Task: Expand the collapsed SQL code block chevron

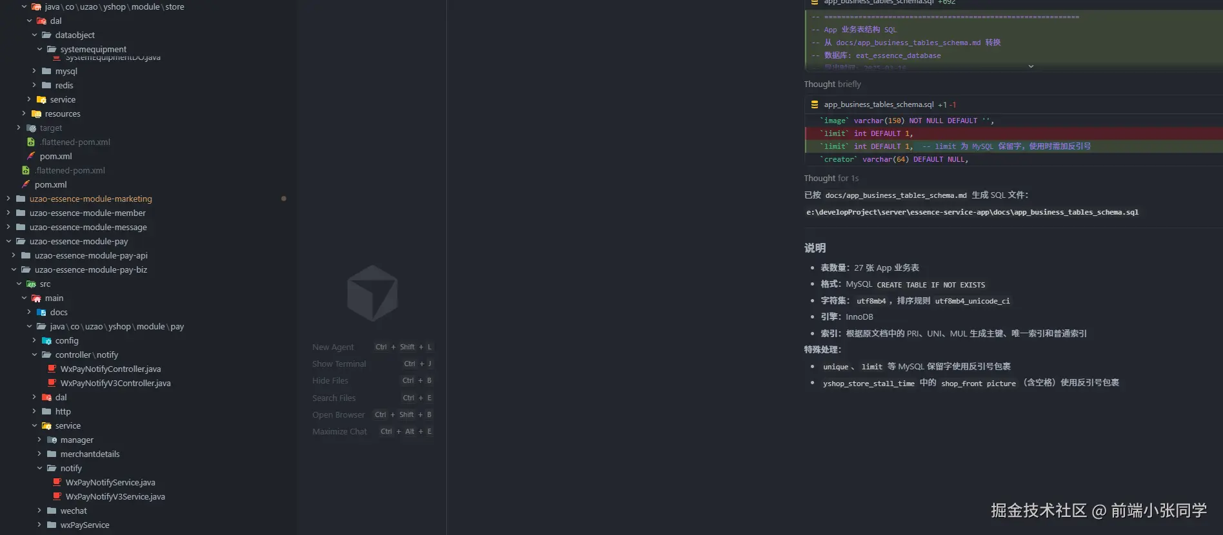Action: tap(1031, 66)
